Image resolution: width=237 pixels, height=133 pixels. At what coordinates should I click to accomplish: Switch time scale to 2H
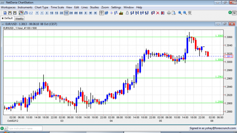point(71,13)
